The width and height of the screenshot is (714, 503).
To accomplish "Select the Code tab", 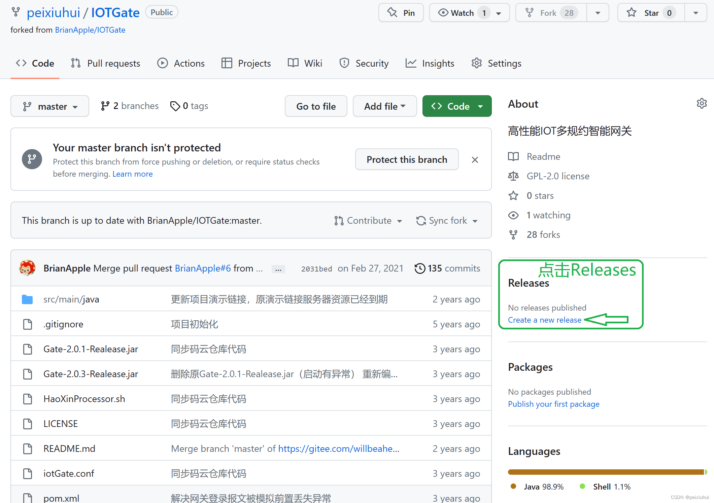I will point(35,63).
